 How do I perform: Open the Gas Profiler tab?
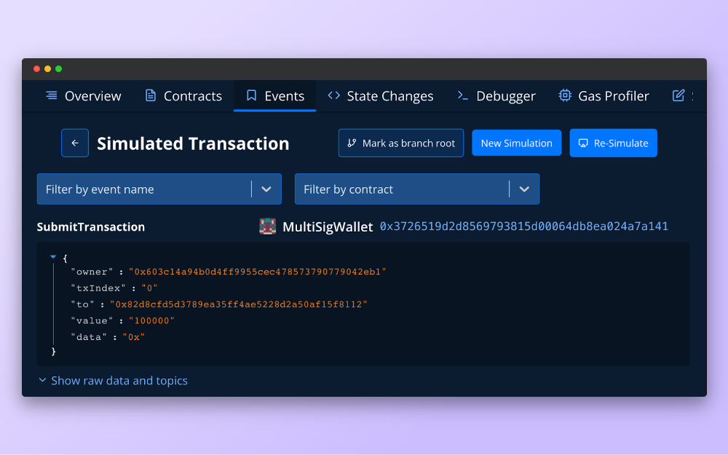point(604,96)
